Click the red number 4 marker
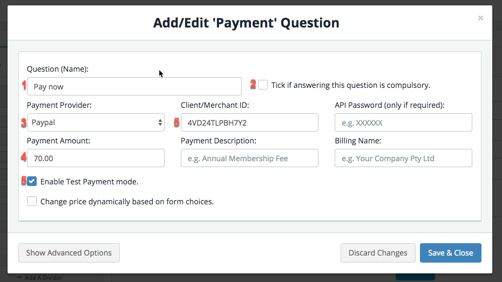This screenshot has width=502, height=282. point(24,157)
